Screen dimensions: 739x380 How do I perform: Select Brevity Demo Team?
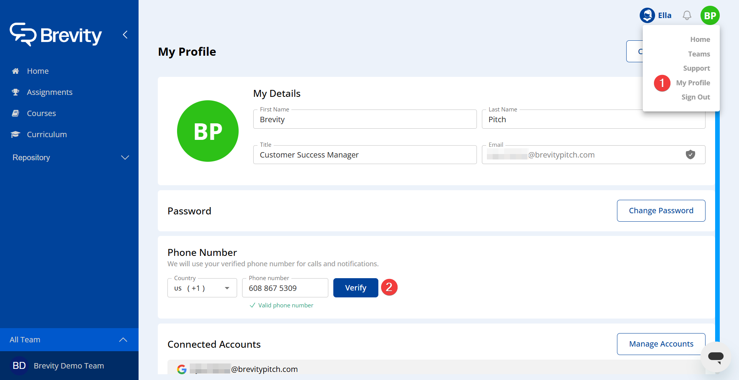pyautogui.click(x=69, y=366)
